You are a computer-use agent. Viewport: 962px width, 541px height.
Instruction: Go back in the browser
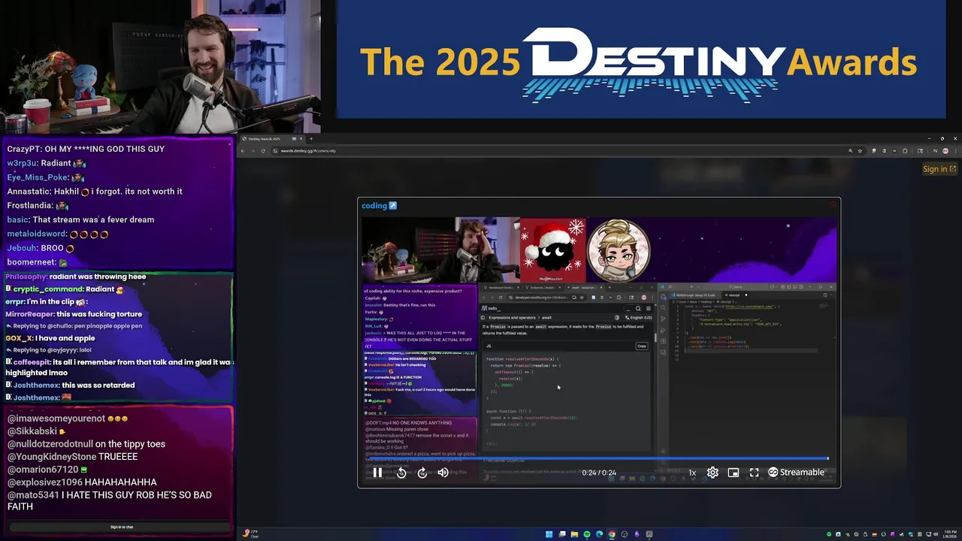pos(243,151)
